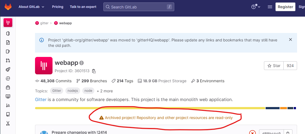
Task: View the 299 Branches
Action: [92, 81]
